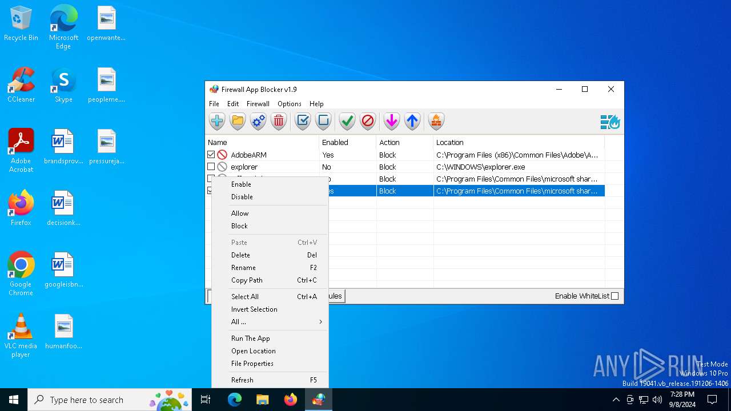Viewport: 731px width, 411px height.
Task: Click the list-with-flame icon at toolbar right
Action: click(x=610, y=122)
